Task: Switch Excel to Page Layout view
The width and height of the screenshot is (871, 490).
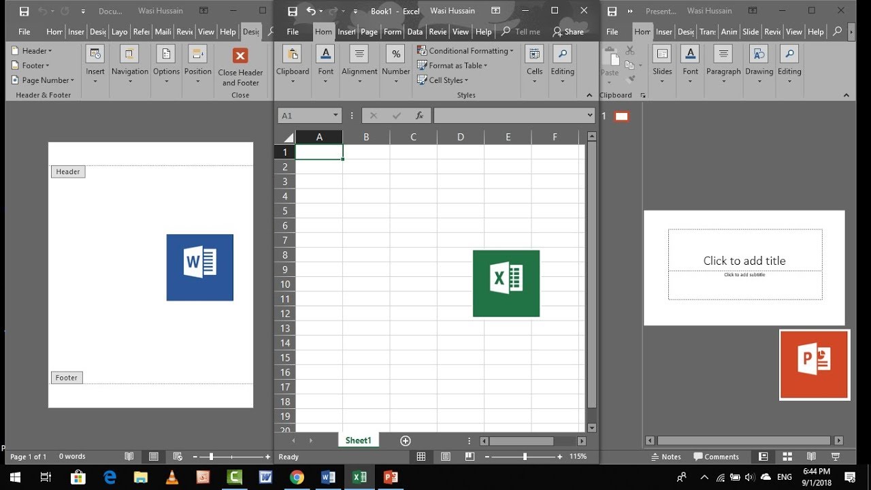Action: pos(446,457)
